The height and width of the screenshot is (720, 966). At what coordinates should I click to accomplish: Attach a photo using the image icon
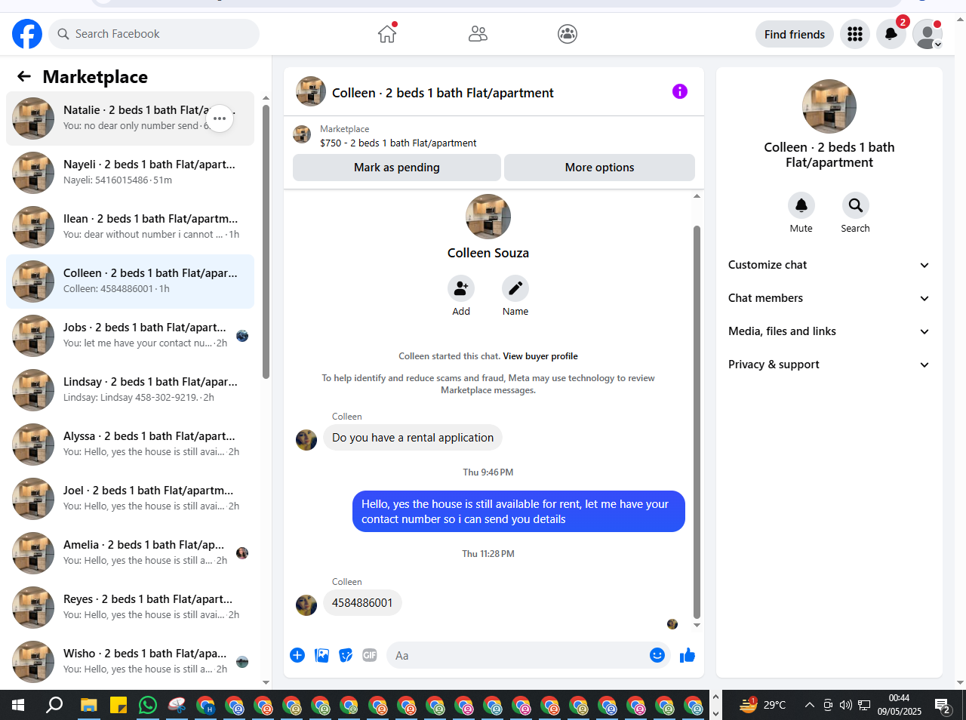pos(322,655)
